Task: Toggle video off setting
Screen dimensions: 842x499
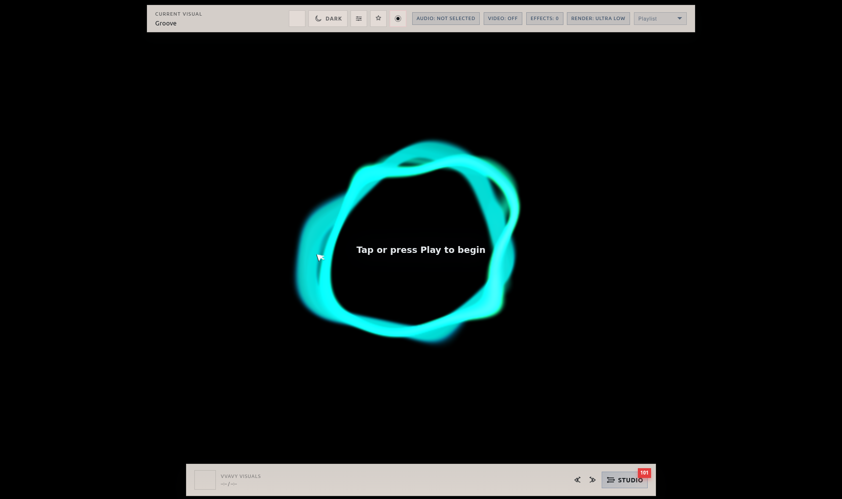Action: click(x=503, y=18)
